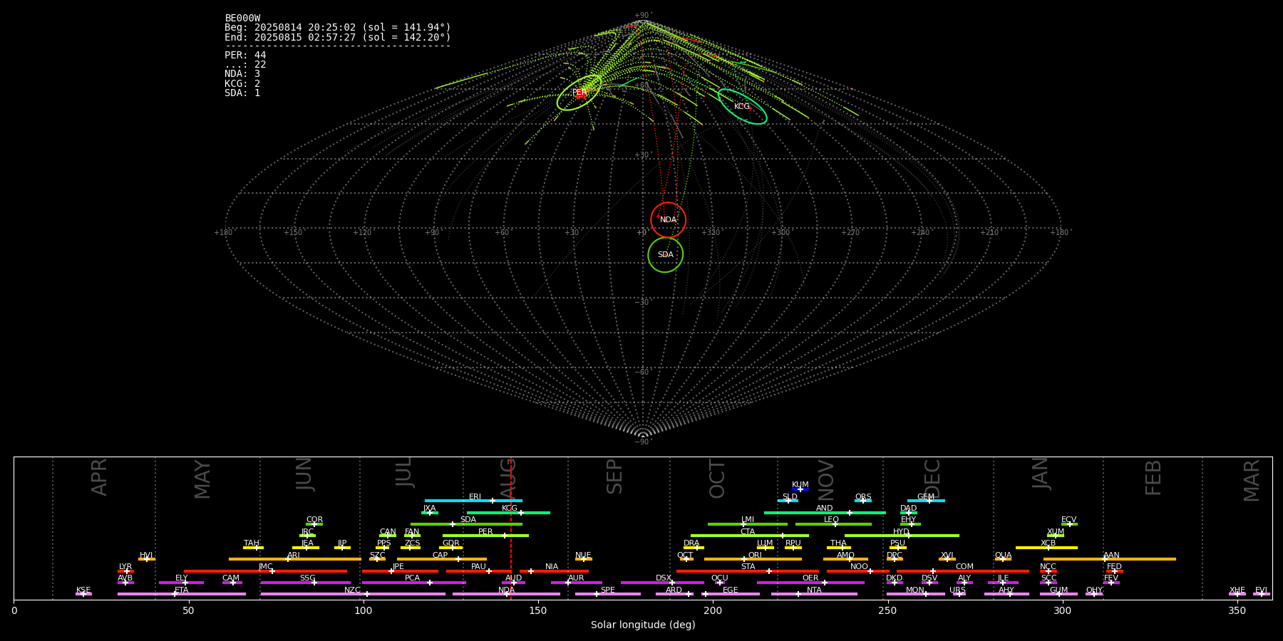Click the AUG month label
Viewport: 1283px width, 641px height.
pos(507,480)
